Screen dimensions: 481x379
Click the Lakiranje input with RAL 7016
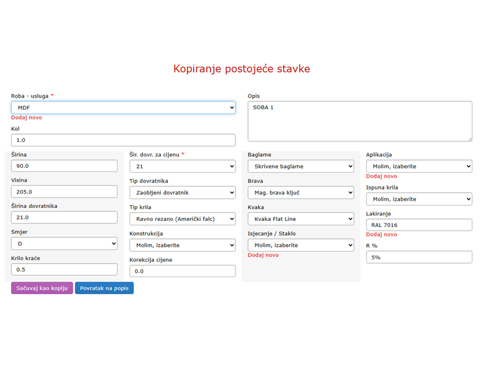click(419, 225)
